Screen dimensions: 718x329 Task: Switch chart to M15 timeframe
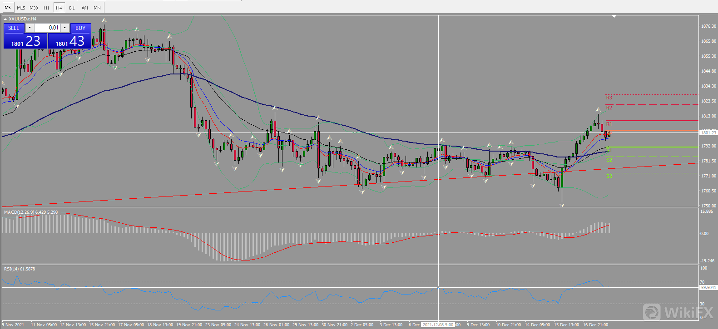[21, 8]
